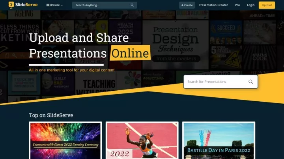Screen dimensions: 284x159
Task: Click the grid icon beside Browse
Action: [48, 5]
